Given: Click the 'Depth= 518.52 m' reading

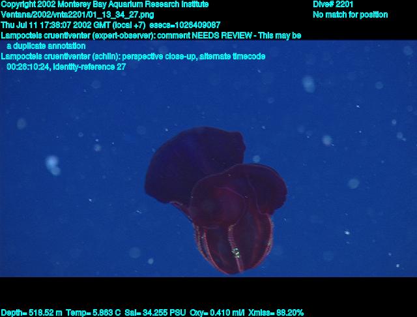Looking at the screenshot, I should pyautogui.click(x=31, y=312).
